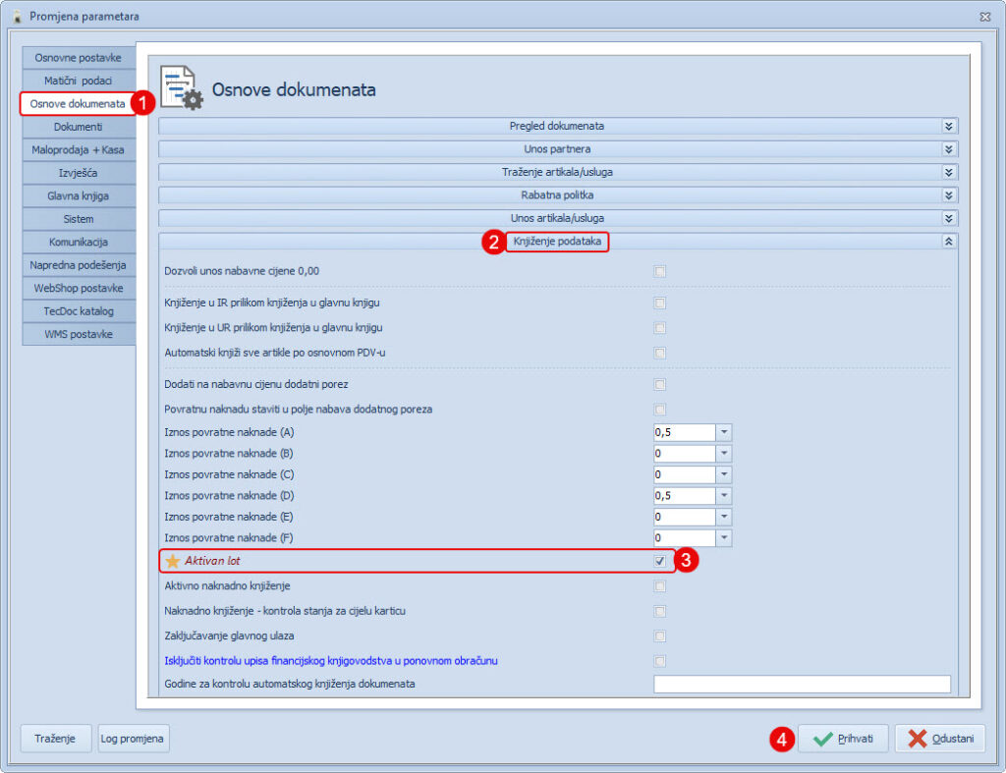Open Iznos povratne naknade (A) dropdown
1006x773 pixels.
(x=724, y=432)
